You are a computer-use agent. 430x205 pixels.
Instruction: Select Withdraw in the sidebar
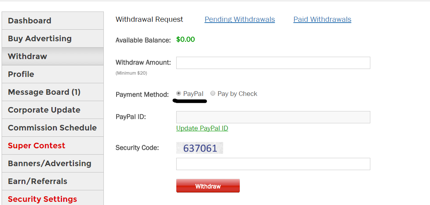point(27,56)
